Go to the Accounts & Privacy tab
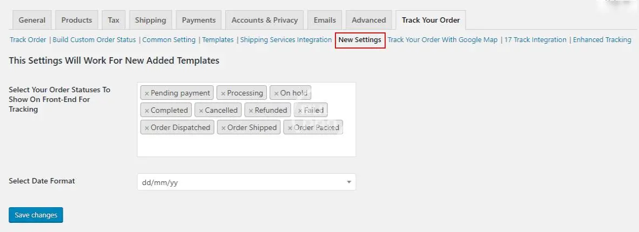Screen dimensions: 639x232 [265, 21]
